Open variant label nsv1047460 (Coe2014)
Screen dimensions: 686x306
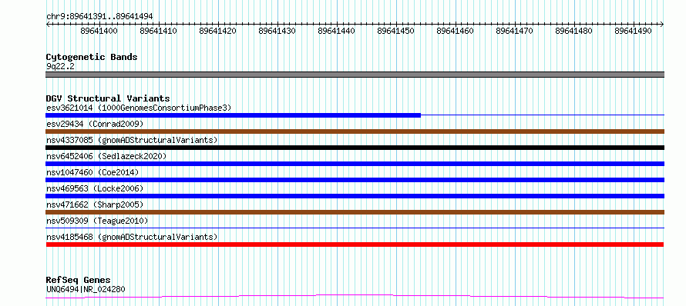92,172
